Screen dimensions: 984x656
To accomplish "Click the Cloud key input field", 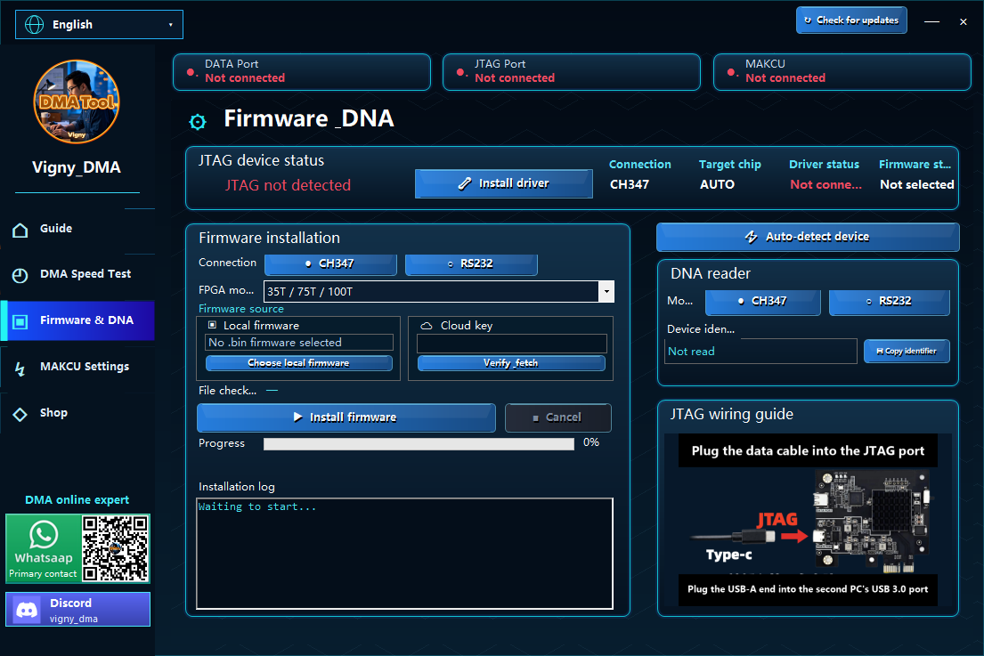I will (511, 343).
